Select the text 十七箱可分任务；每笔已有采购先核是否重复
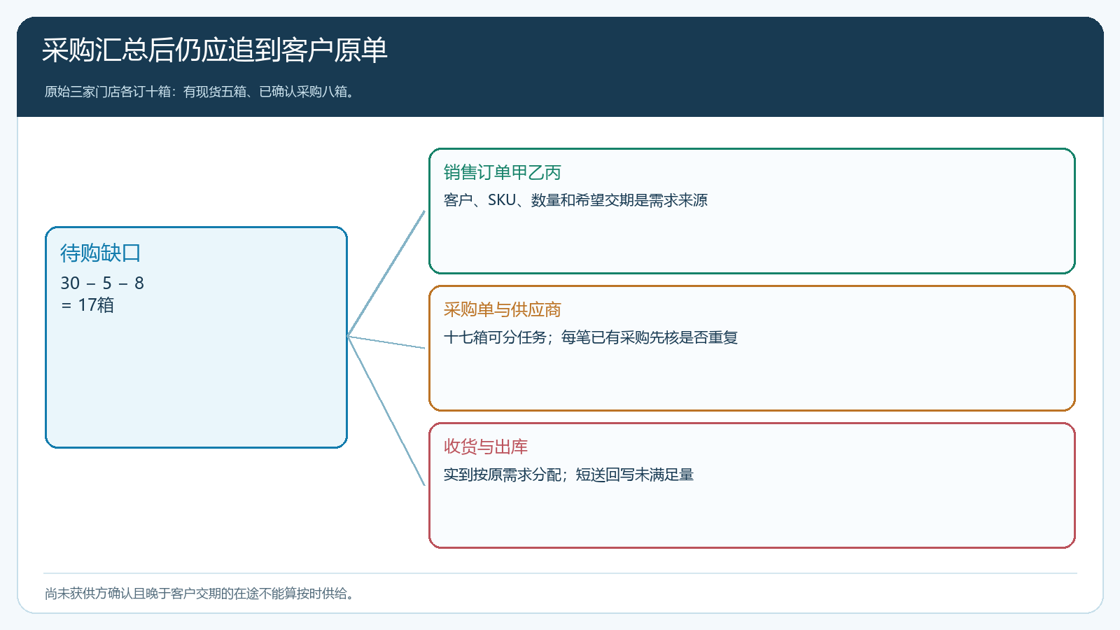Viewport: 1120px width, 630px height. 591,337
